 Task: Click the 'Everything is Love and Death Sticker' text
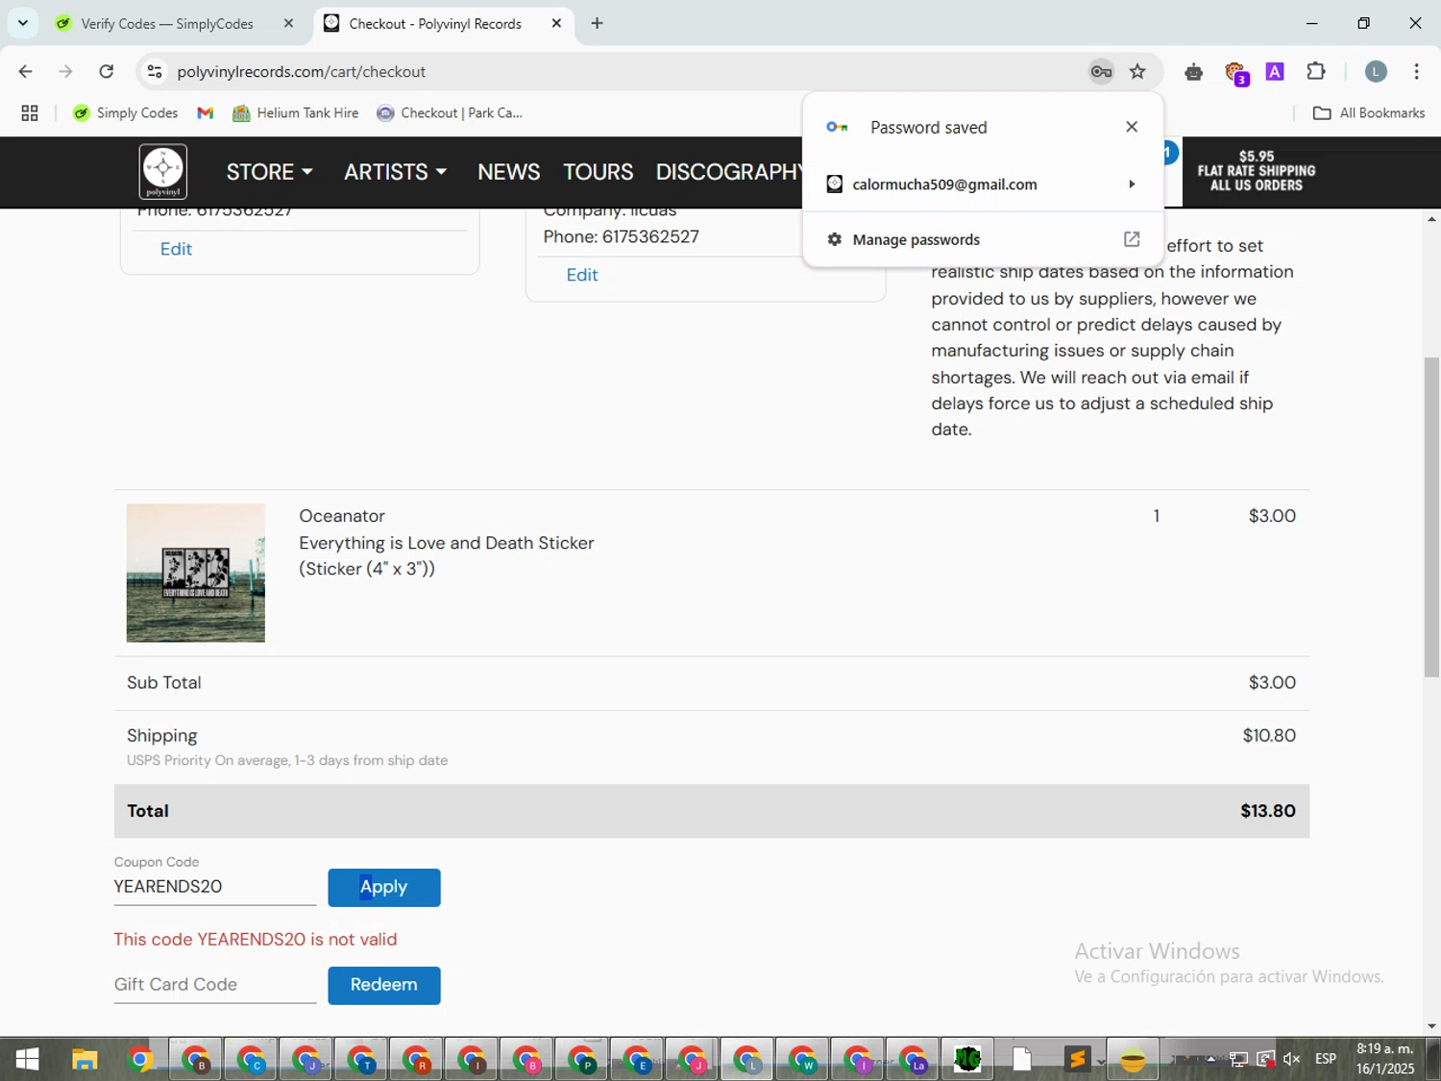click(x=447, y=543)
